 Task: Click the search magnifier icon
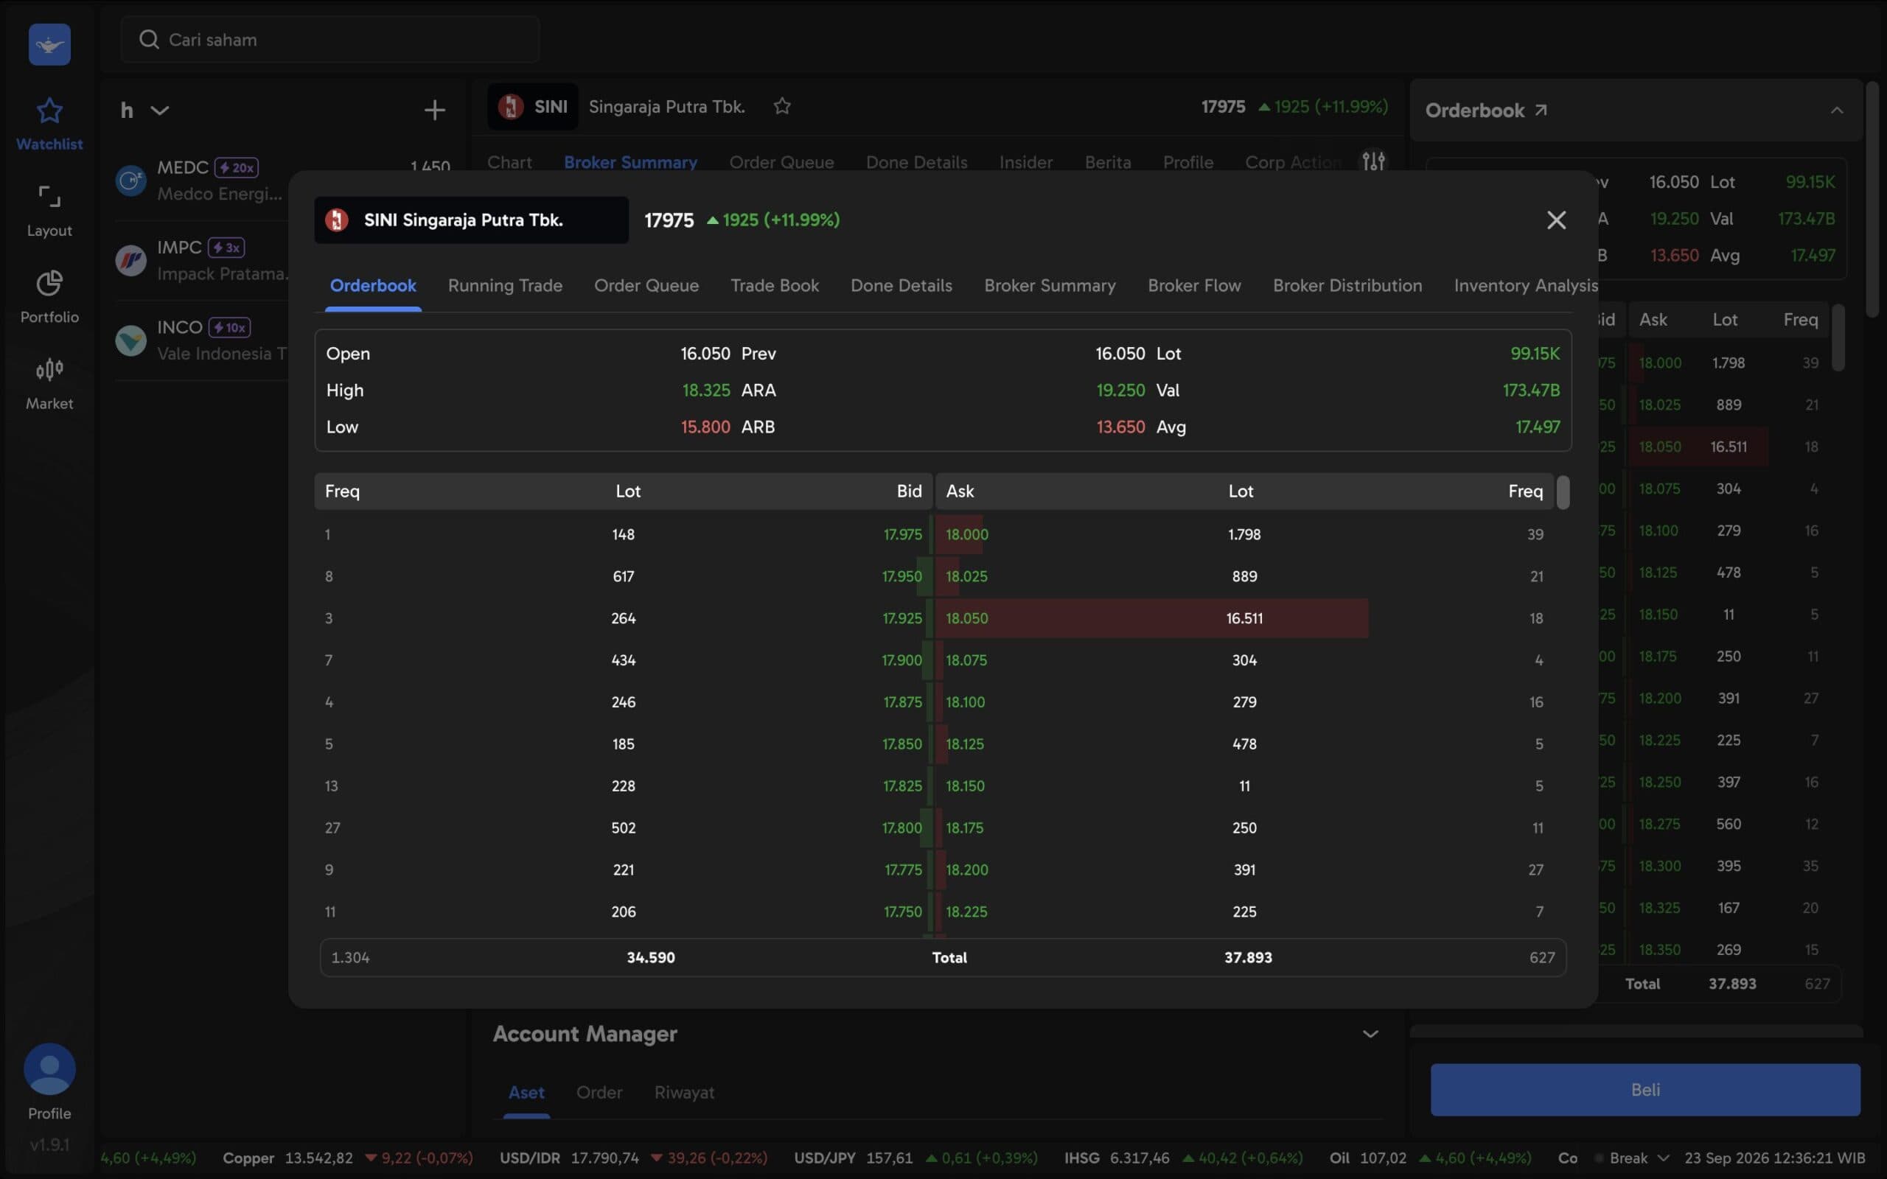point(149,39)
